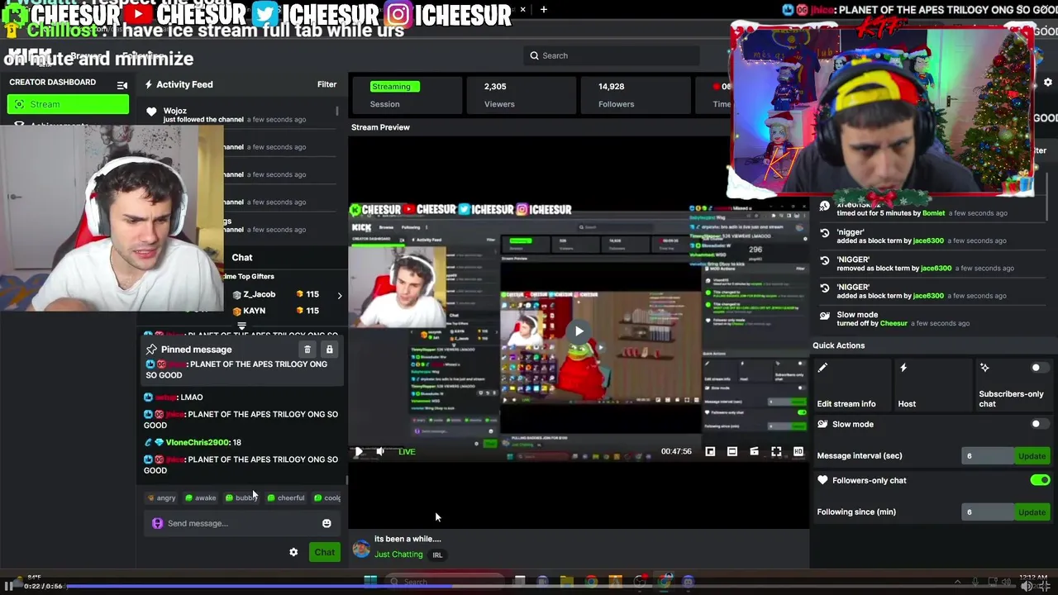
Task: Open a new browser tab
Action: click(x=544, y=9)
